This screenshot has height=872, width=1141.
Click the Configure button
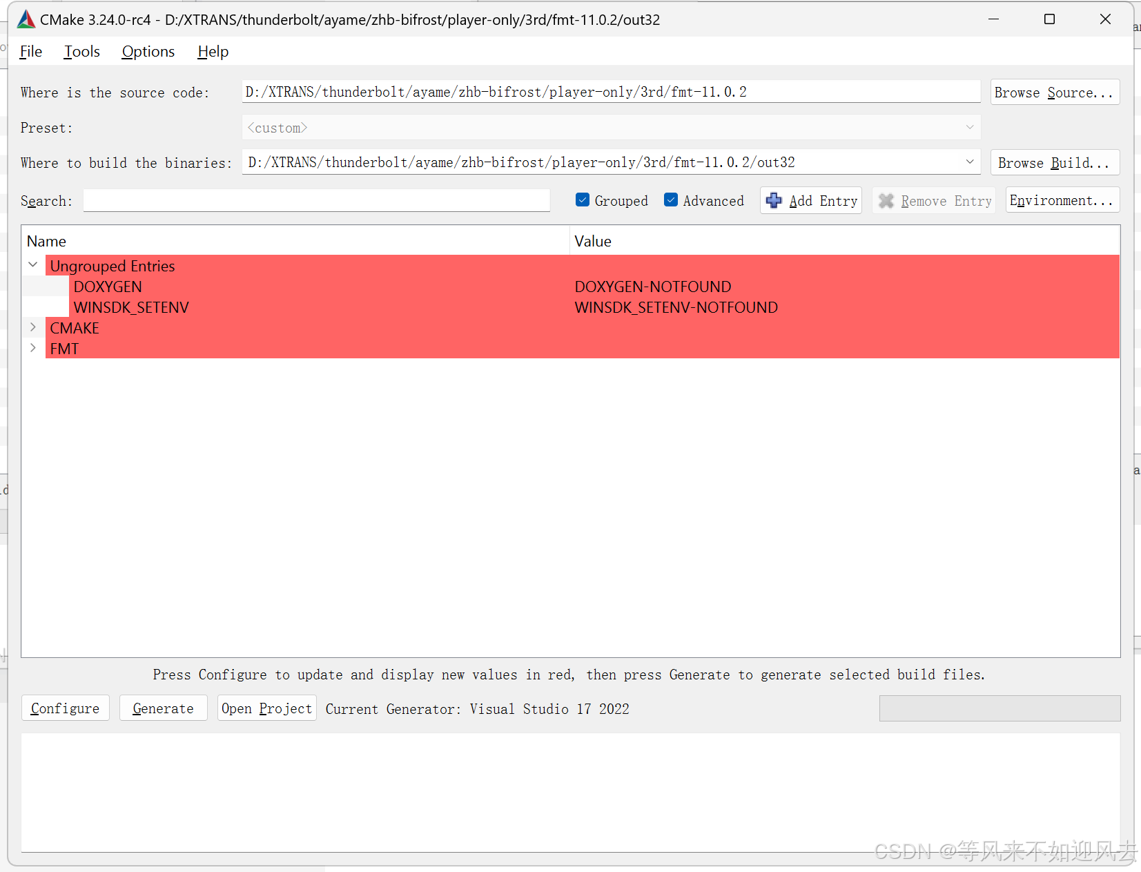(x=66, y=708)
